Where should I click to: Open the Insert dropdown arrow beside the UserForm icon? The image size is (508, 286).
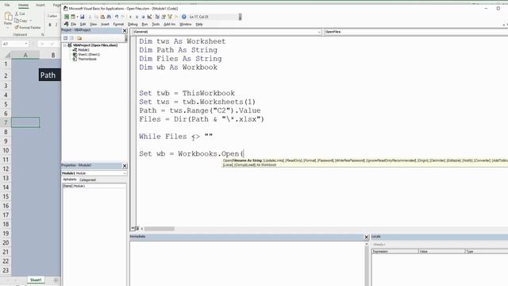point(78,17)
